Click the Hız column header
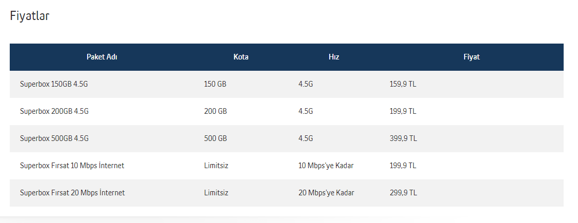Image resolution: width=578 pixels, height=223 pixels. 334,57
